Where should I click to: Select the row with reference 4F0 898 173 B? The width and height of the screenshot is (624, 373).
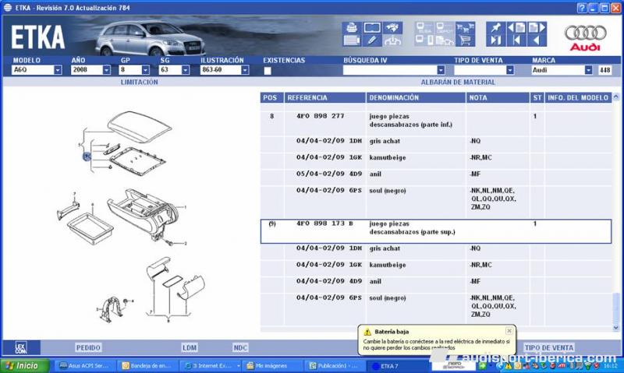(436, 231)
